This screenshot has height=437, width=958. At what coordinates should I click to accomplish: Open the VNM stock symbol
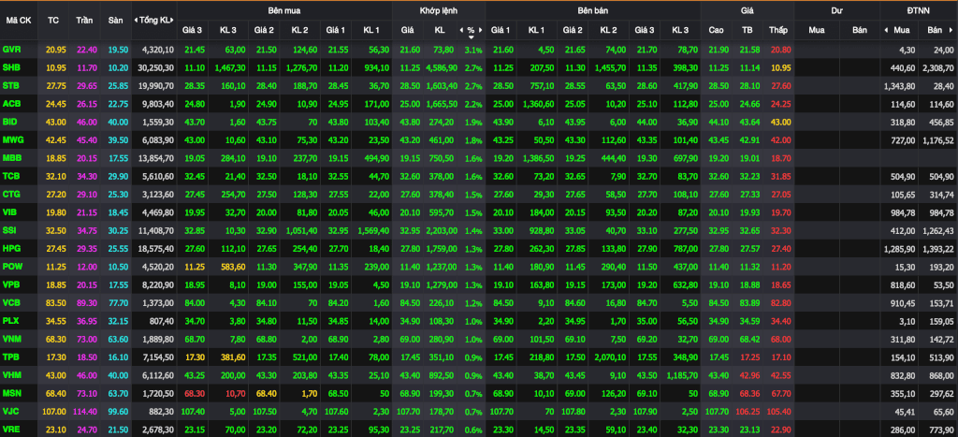(11, 339)
